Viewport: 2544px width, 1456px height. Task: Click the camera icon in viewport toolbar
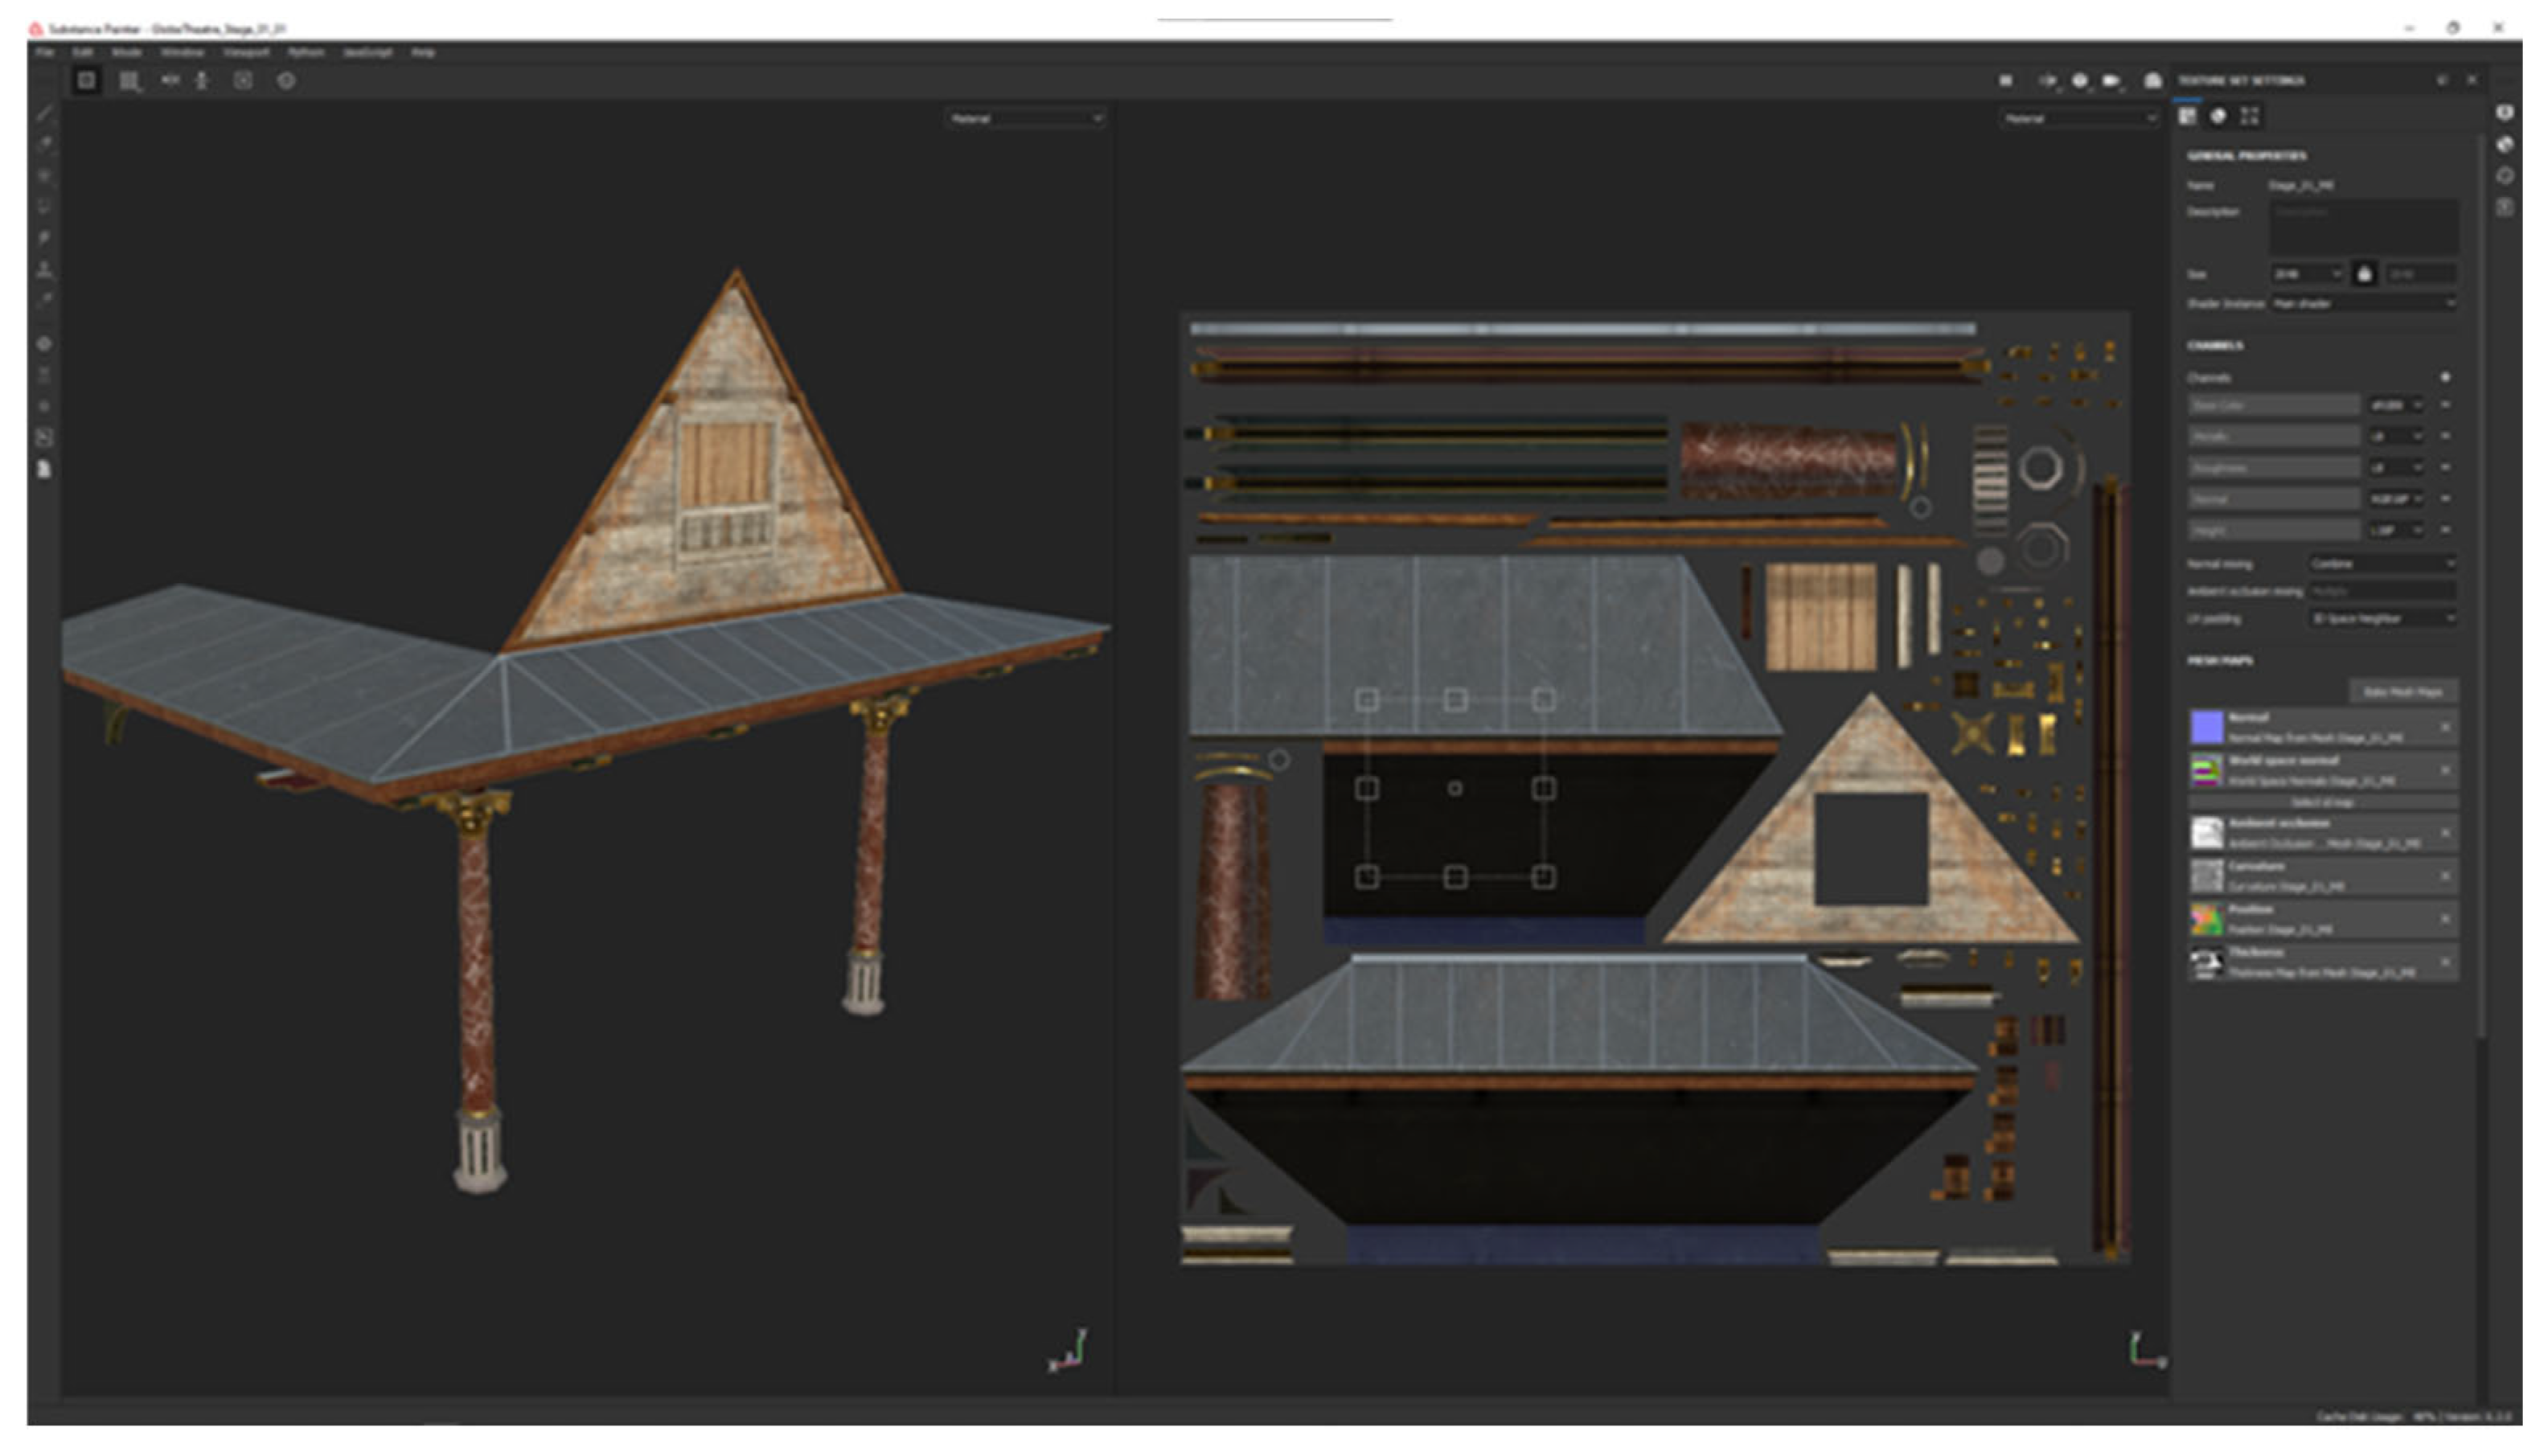click(x=2111, y=81)
